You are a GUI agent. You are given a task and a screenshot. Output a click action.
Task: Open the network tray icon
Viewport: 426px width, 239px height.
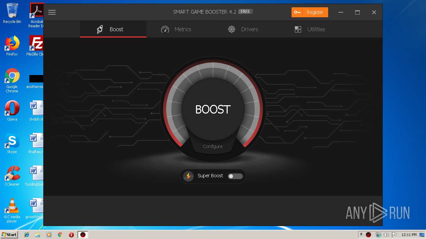pyautogui.click(x=378, y=235)
